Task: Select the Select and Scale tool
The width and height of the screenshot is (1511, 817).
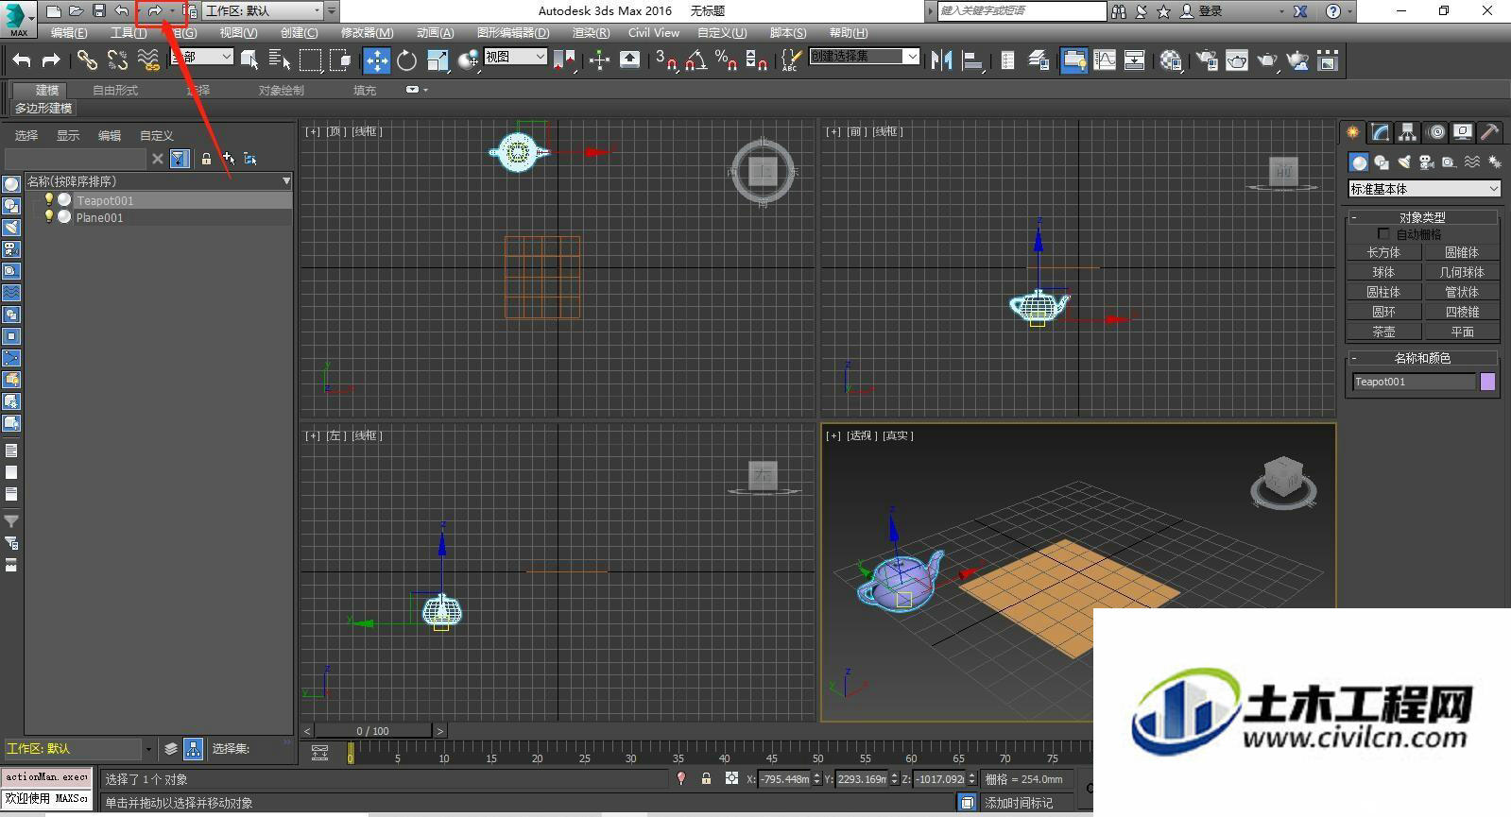Action: click(x=438, y=60)
